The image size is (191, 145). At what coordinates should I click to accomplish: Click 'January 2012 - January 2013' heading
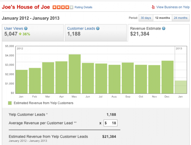click(x=31, y=18)
